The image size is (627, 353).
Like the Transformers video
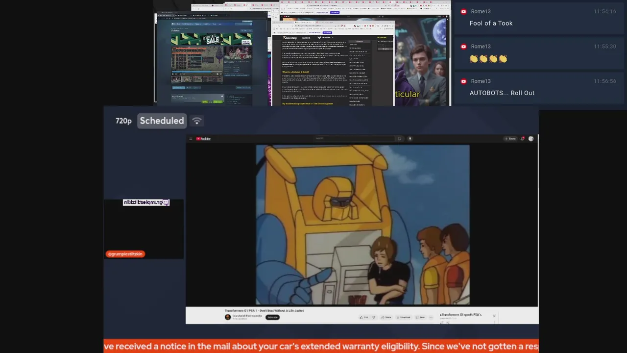click(x=364, y=317)
